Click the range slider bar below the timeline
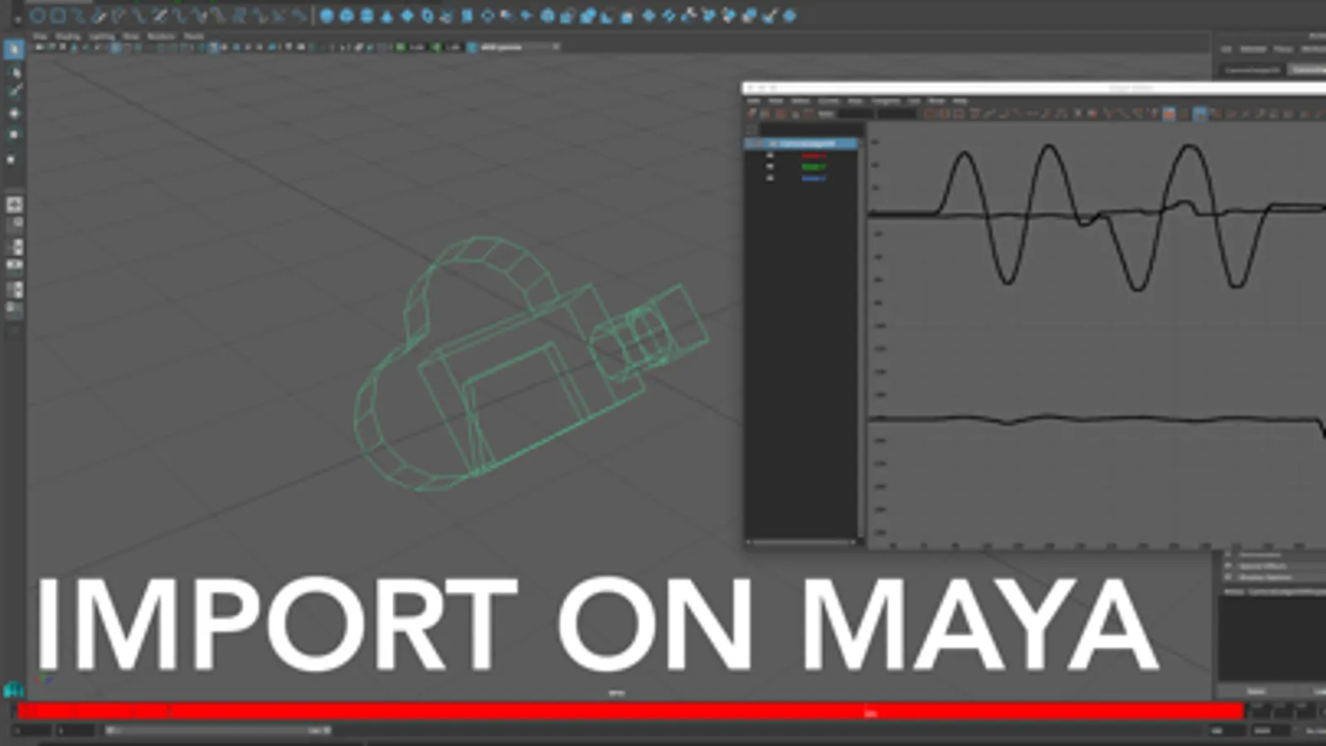 (218, 730)
